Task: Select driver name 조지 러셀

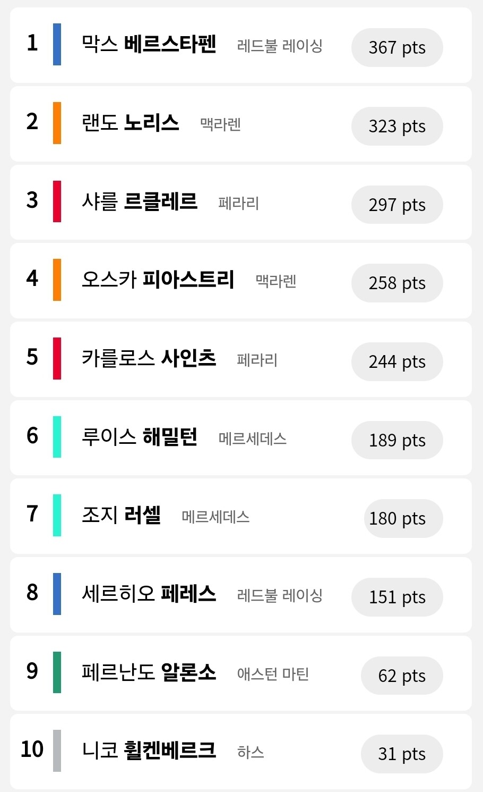Action: pos(121,515)
